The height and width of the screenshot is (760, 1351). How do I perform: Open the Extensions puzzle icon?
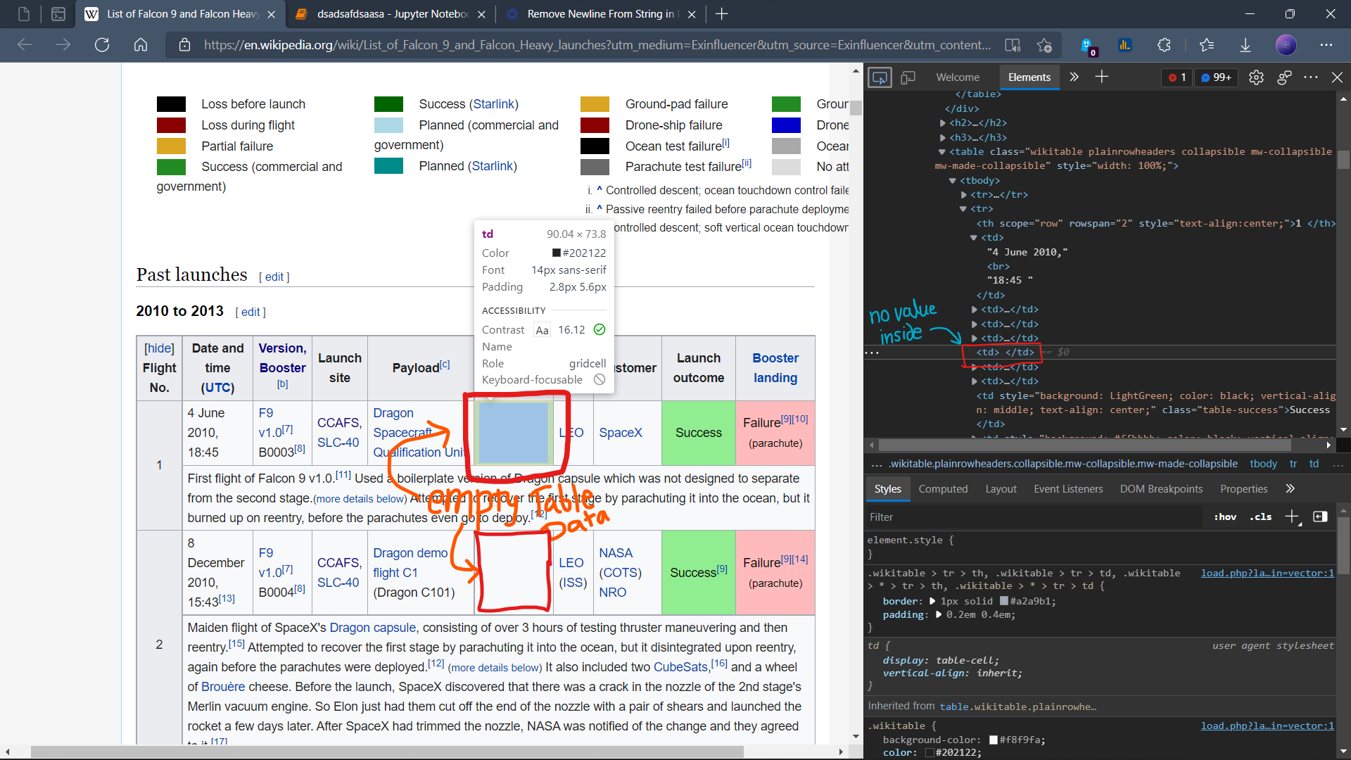(x=1164, y=45)
